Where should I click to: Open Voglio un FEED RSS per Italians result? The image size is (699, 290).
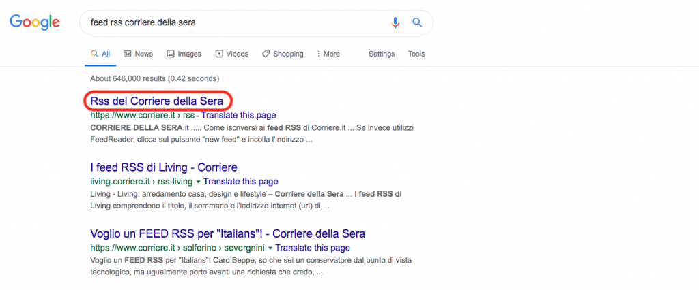228,233
